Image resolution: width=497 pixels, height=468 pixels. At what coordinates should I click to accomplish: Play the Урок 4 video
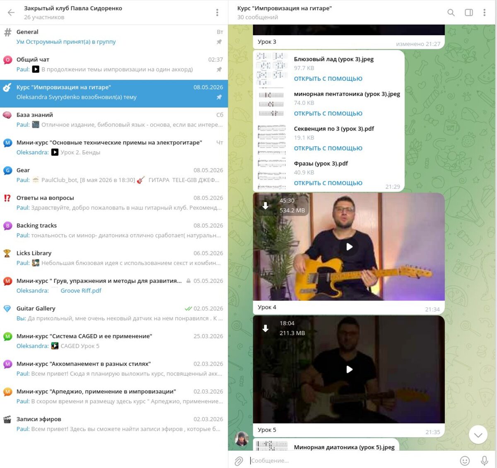[349, 246]
